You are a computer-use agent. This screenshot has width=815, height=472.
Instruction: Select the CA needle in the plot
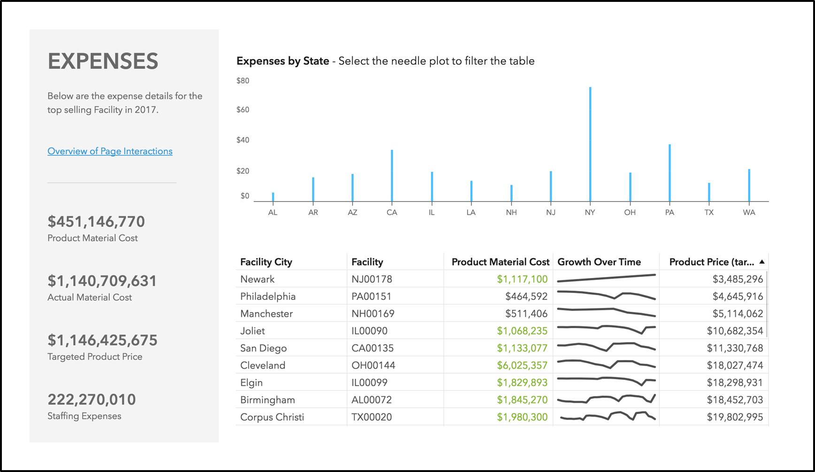pyautogui.click(x=392, y=176)
